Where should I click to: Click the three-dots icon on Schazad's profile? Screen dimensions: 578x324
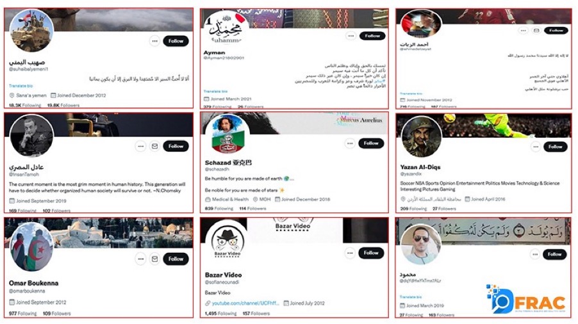click(x=350, y=143)
